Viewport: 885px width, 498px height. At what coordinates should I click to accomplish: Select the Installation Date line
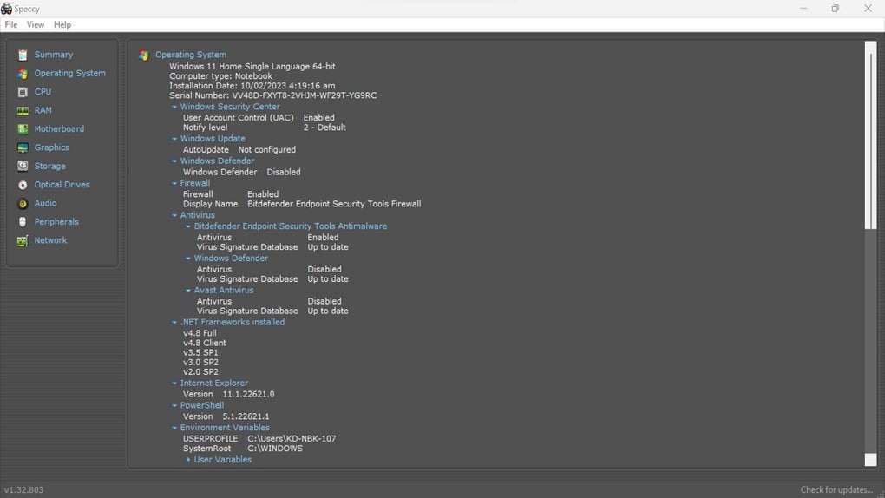click(x=252, y=86)
